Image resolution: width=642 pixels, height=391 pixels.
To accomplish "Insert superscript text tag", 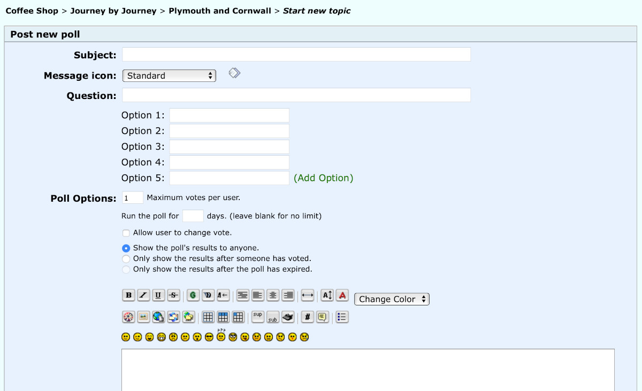I will (x=258, y=317).
